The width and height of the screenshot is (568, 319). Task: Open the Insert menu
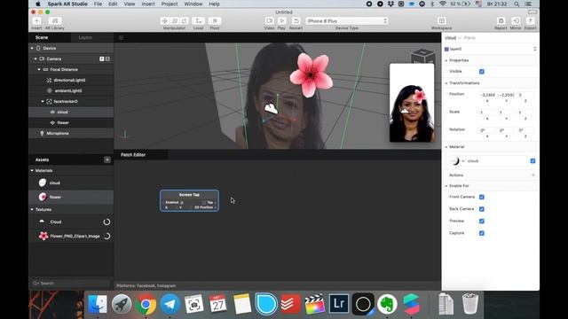click(x=148, y=4)
